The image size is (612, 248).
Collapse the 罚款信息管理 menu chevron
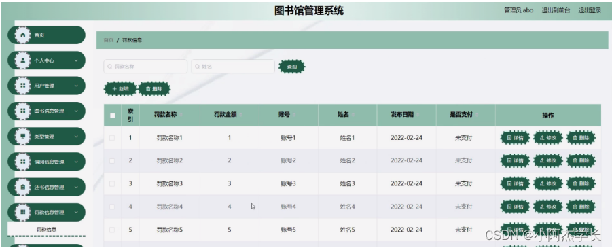76,212
